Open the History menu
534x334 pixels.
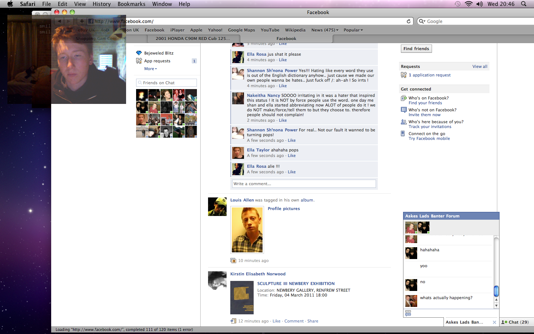pos(102,4)
